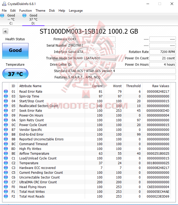Image resolution: width=178 pixels, height=205 pixels.
Task: Open the File menu
Action: 4,11
